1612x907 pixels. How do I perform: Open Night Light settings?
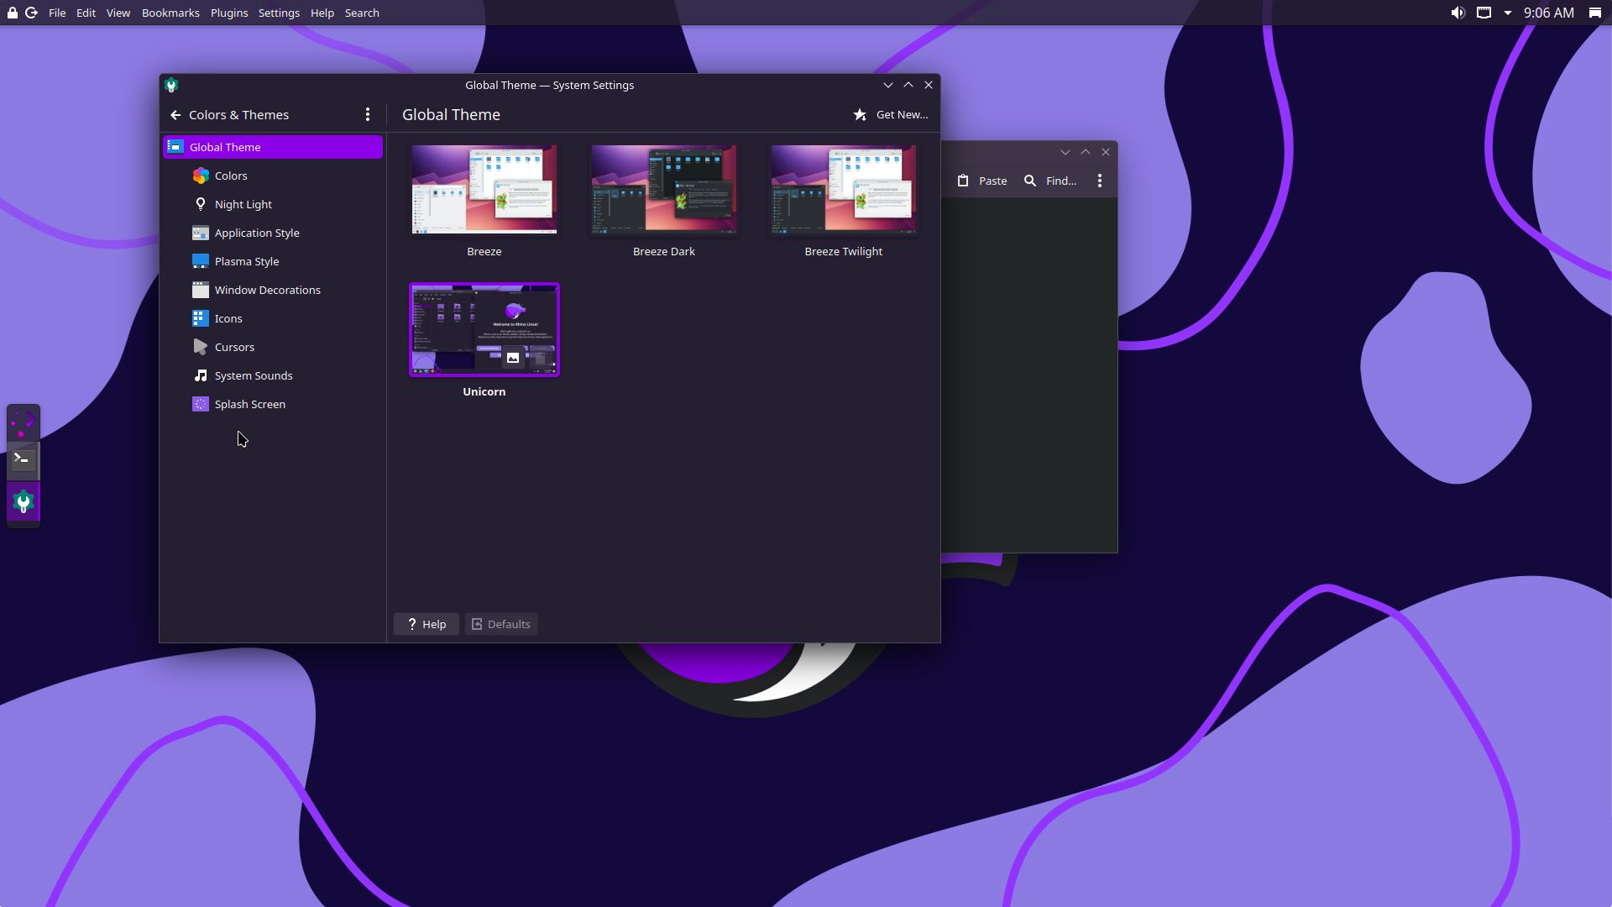[x=273, y=204]
